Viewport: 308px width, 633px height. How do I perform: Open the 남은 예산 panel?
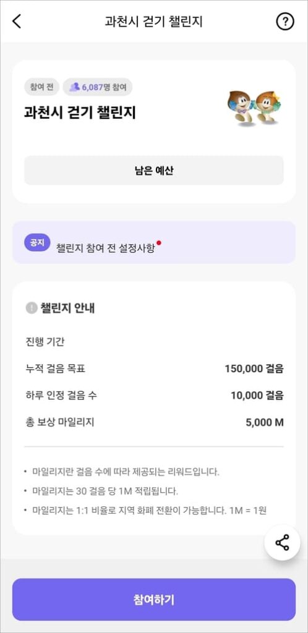(154, 171)
